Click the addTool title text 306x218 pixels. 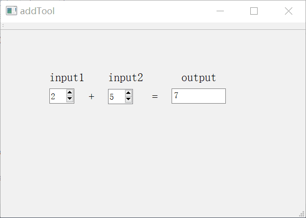tap(37, 11)
